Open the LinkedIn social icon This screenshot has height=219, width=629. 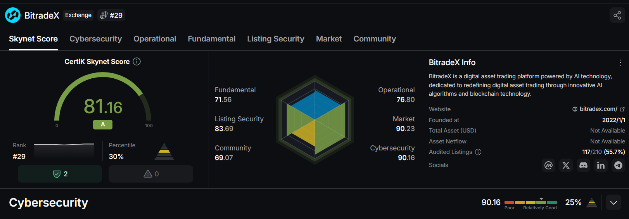601,165
